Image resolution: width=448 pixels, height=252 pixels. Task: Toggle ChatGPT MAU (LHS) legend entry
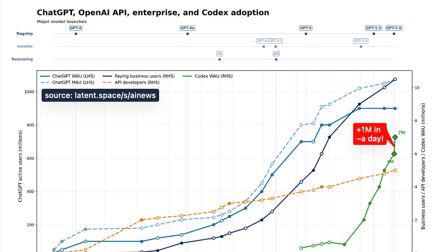[68, 82]
